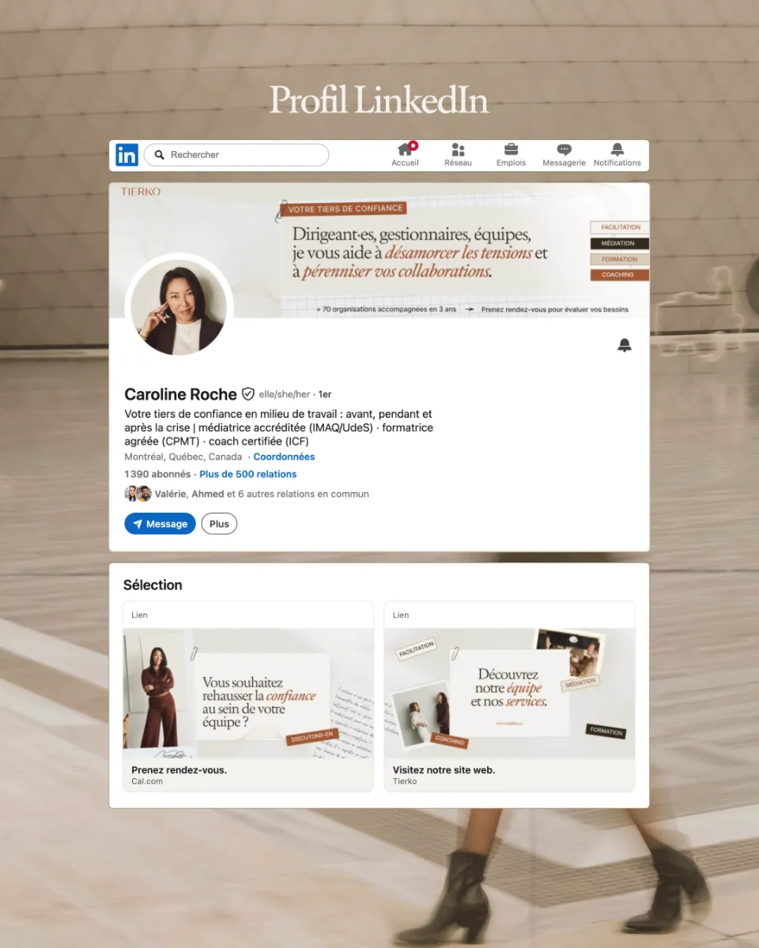Screen dimensions: 759x948
Task: Click VOTRE TIERS DE CONFIANCE label
Action: 345,209
